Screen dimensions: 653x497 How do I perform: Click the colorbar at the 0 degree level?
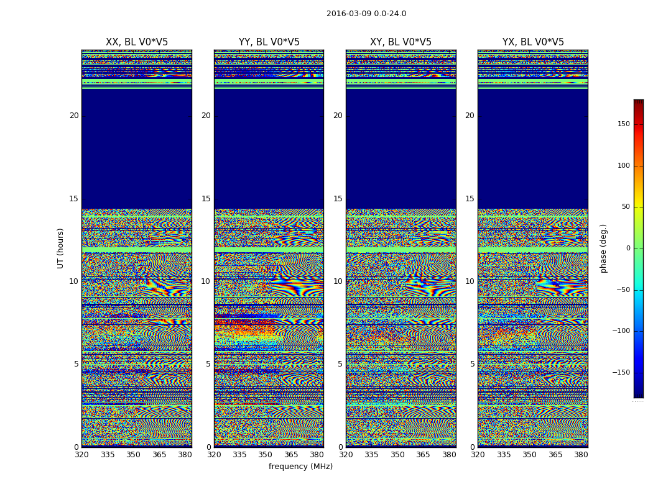[638, 248]
